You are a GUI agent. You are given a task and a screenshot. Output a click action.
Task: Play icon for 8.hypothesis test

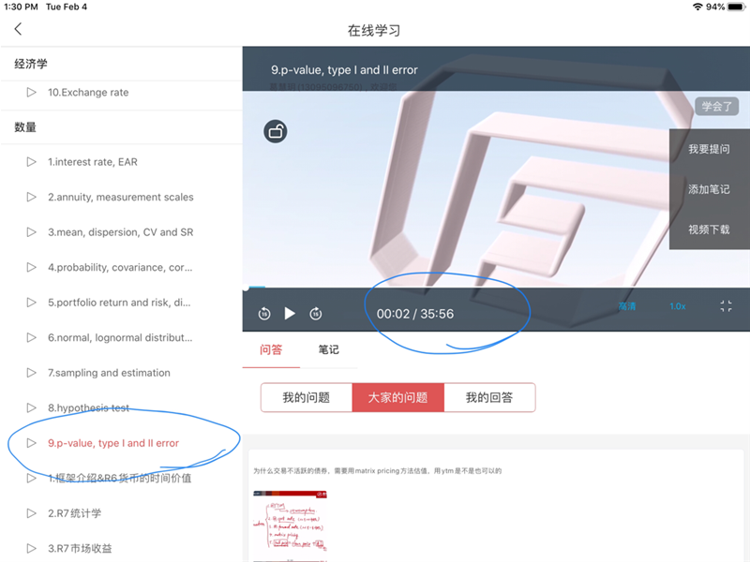pos(32,407)
